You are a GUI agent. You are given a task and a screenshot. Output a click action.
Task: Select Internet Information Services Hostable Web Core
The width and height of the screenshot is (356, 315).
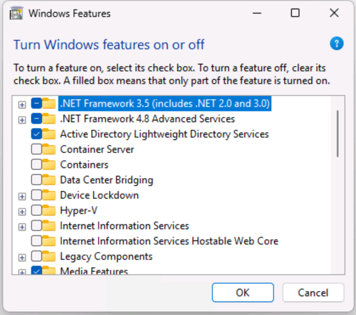coord(169,241)
